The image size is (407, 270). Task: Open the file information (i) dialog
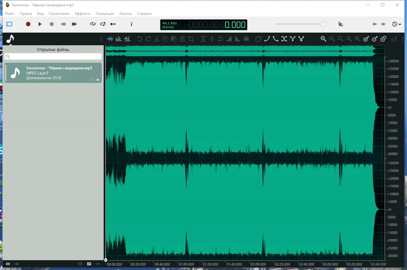[132, 24]
